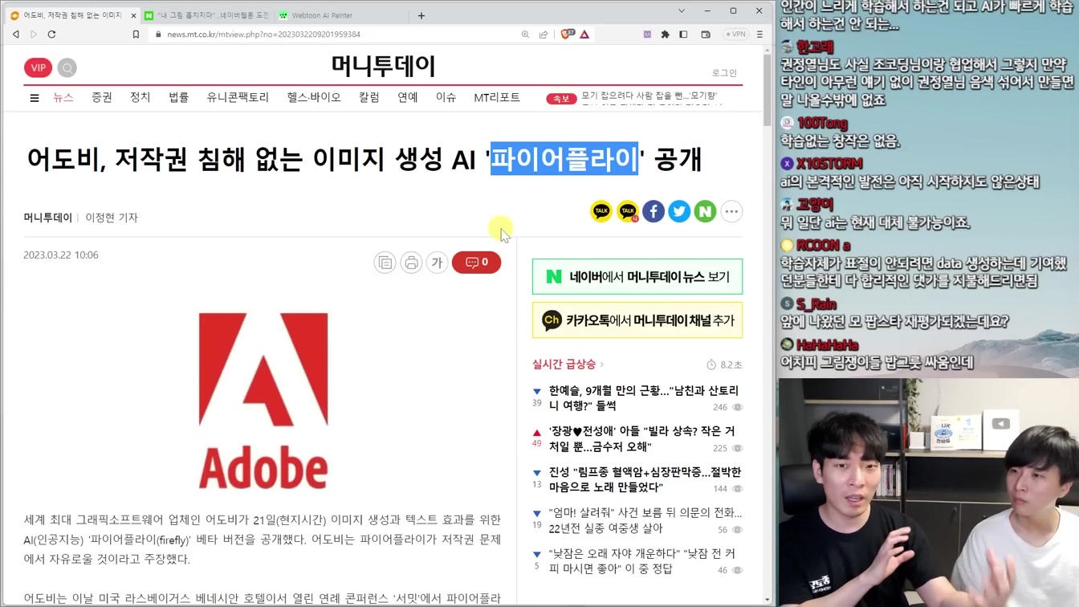Click the Brave Rewards triangle icon
This screenshot has height=607, width=1079.
pyautogui.click(x=584, y=35)
